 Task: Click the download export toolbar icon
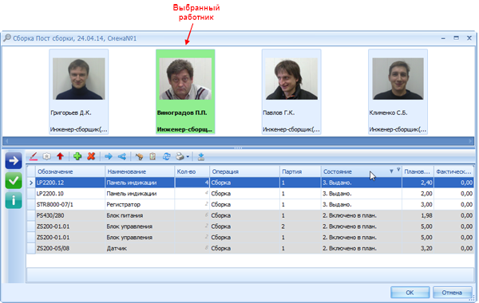tap(200, 156)
